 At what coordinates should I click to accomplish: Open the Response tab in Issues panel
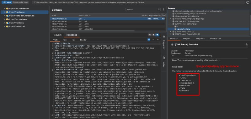[x=200, y=38]
